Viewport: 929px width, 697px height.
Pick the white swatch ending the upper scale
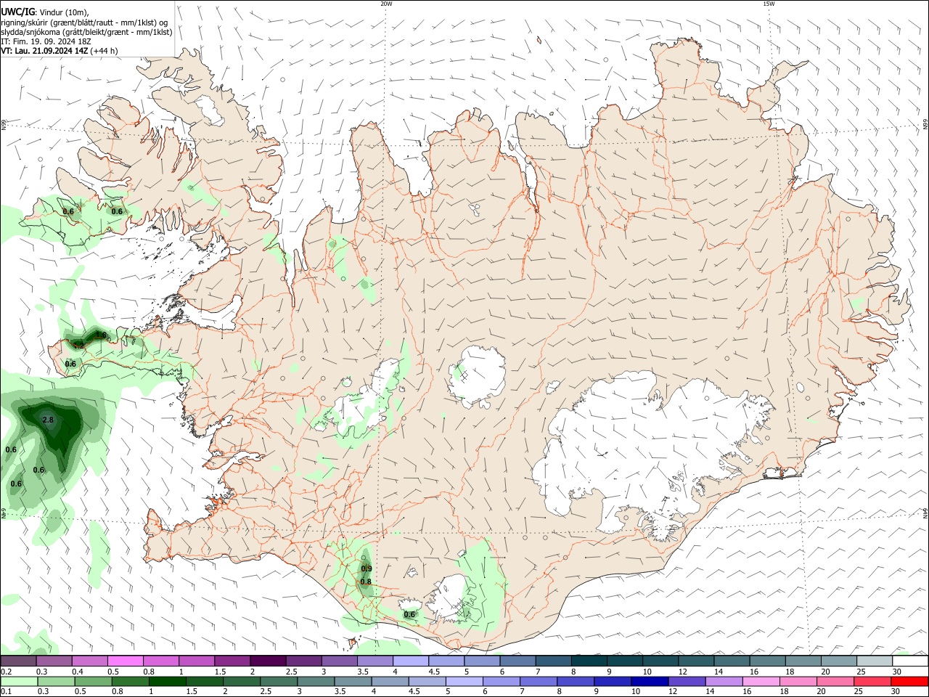910,661
